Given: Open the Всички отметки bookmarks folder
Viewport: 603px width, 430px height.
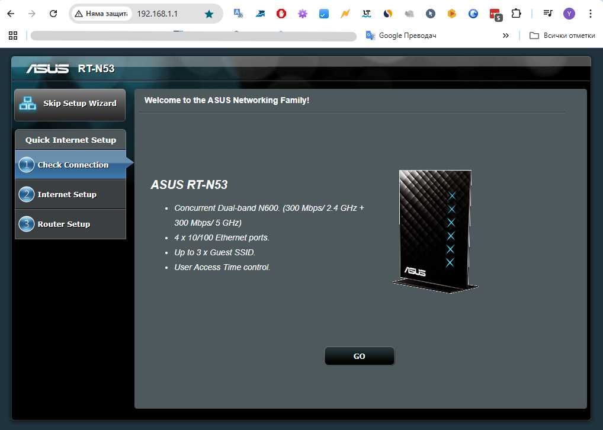Looking at the screenshot, I should tap(562, 36).
